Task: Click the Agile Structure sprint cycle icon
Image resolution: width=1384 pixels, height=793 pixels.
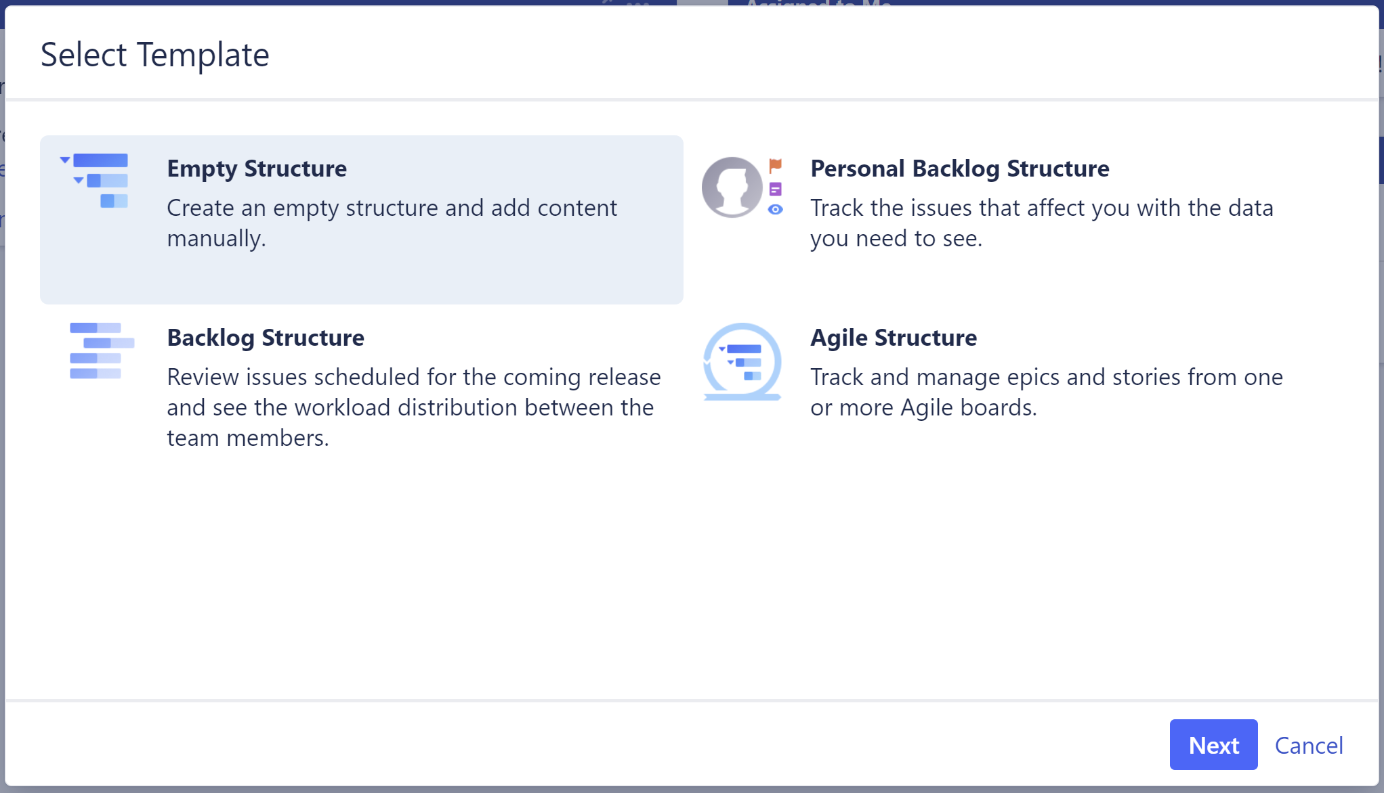Action: [x=741, y=362]
